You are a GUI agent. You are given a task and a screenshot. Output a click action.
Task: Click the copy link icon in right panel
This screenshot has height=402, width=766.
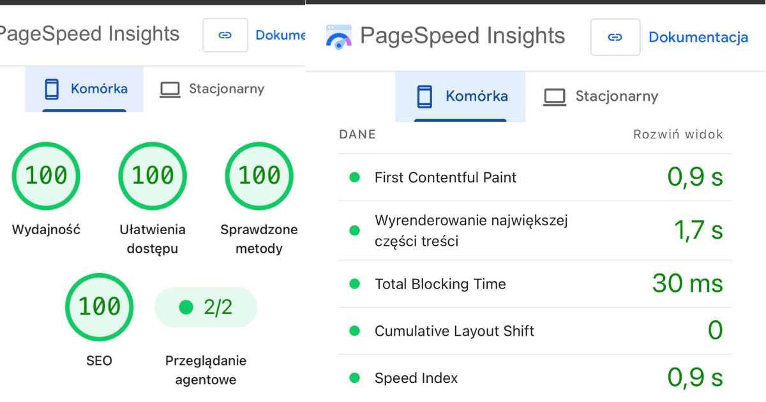615,37
